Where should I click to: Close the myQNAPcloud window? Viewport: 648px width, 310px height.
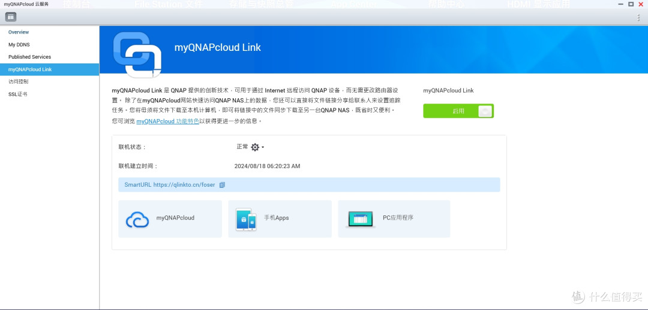(641, 4)
